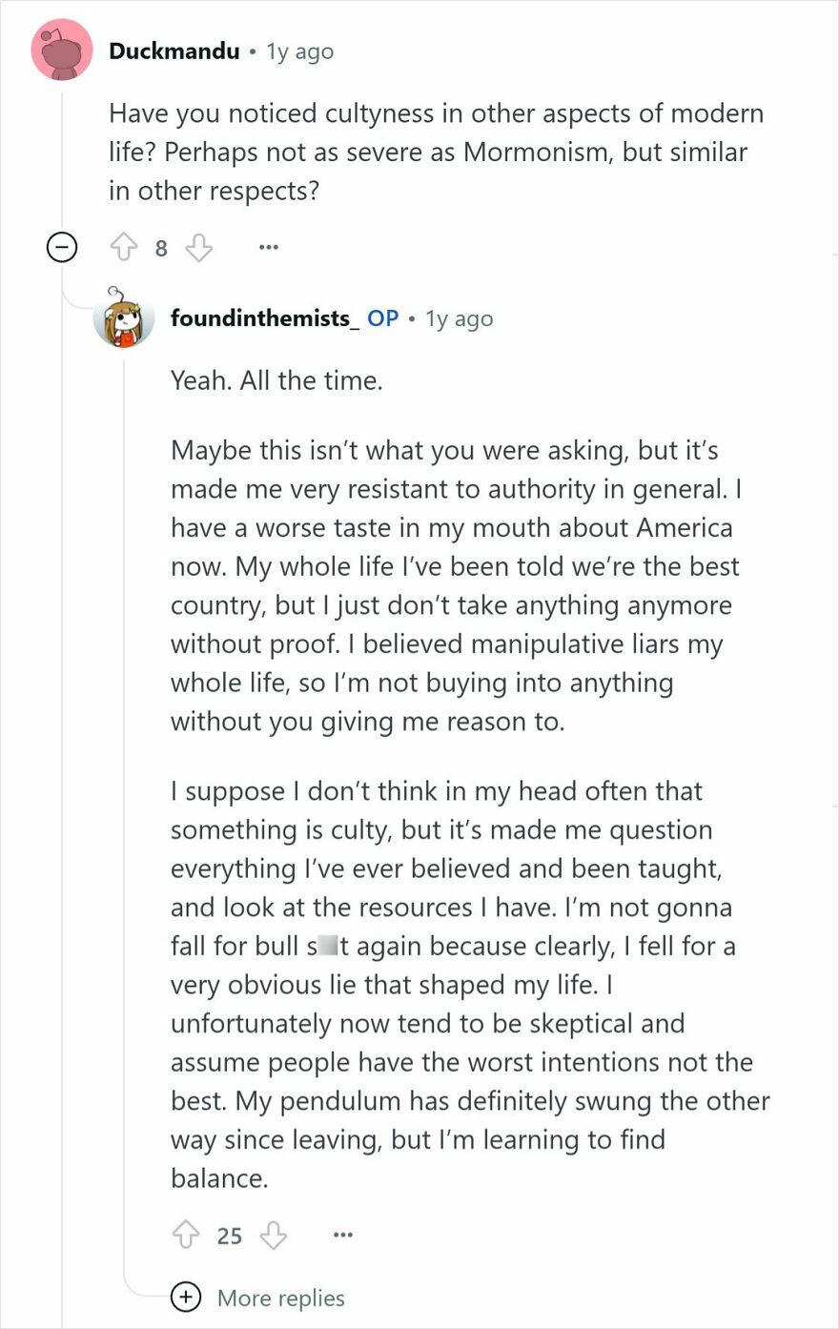Click the plus icon beside More replies

(x=186, y=1298)
